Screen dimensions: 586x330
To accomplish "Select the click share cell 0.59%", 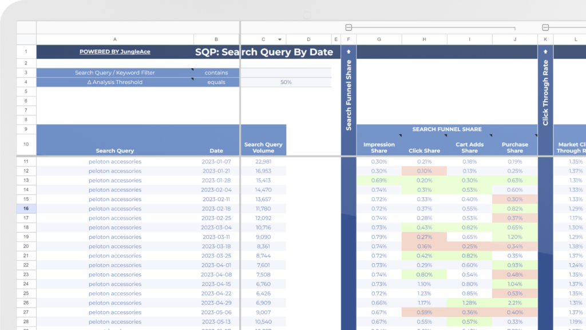I will click(424, 312).
